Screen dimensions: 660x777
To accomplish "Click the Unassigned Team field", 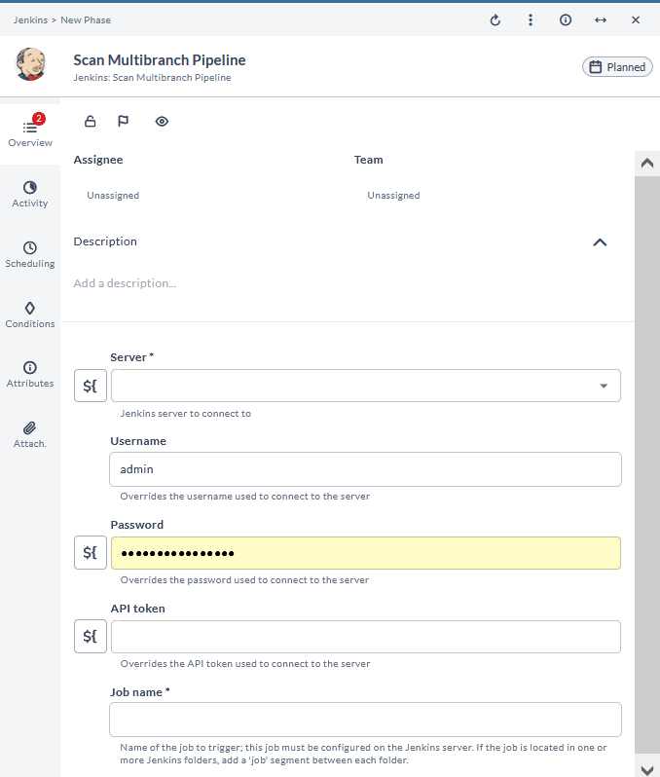I will (393, 196).
